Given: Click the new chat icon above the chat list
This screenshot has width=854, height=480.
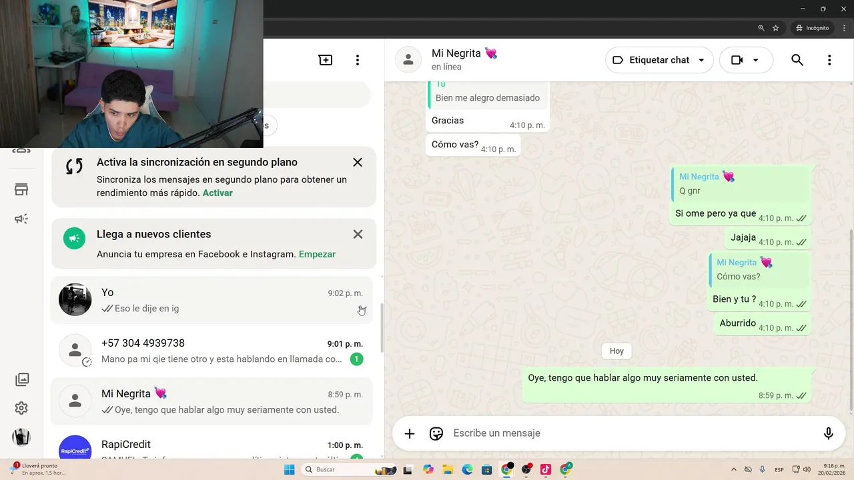Looking at the screenshot, I should click(x=326, y=60).
